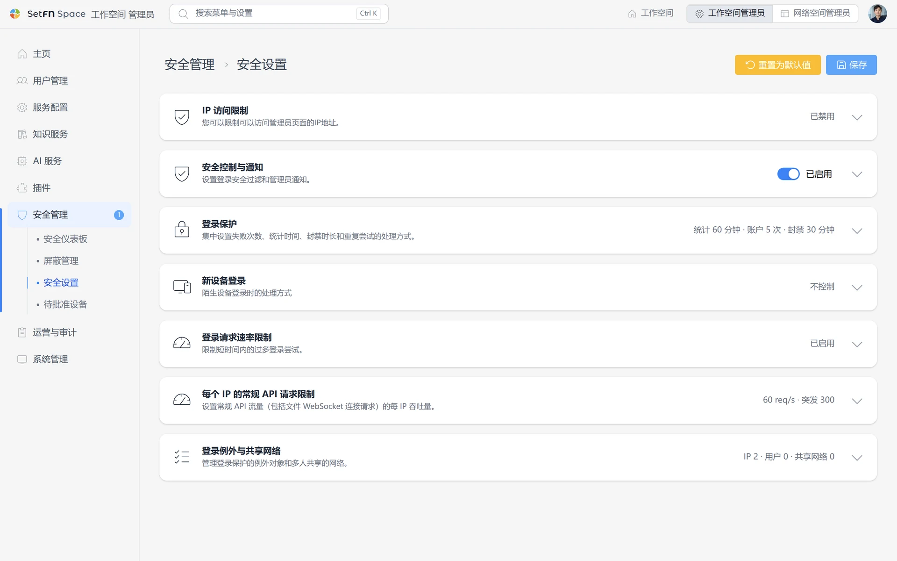897x561 pixels.
Task: Expand the IP 访问限制 section chevron
Action: [857, 117]
